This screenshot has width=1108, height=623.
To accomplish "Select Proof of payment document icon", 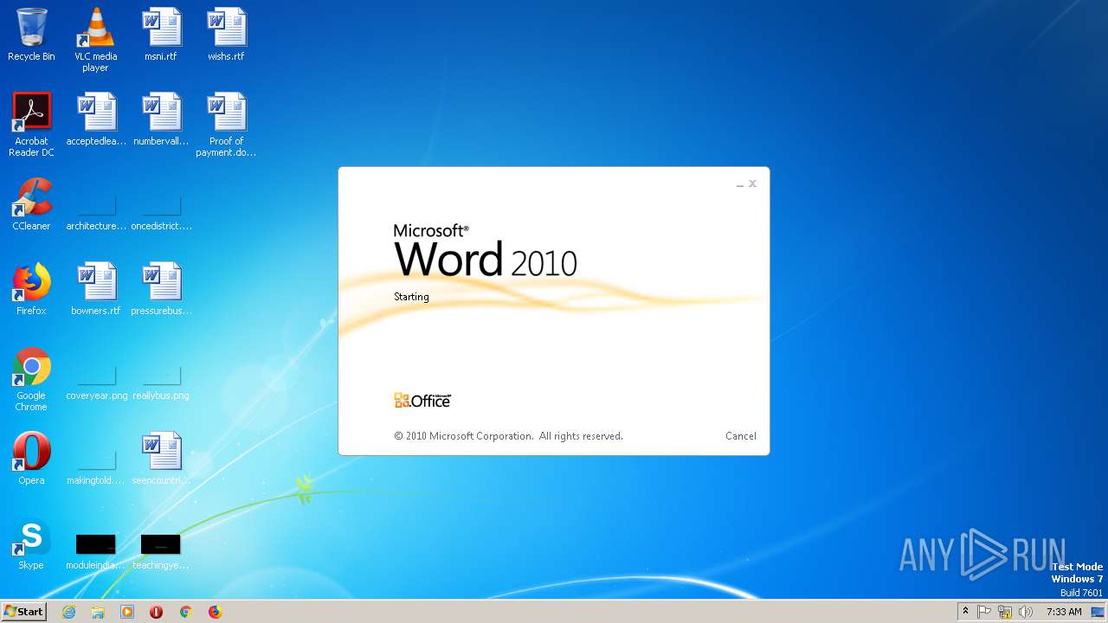I will (x=226, y=125).
